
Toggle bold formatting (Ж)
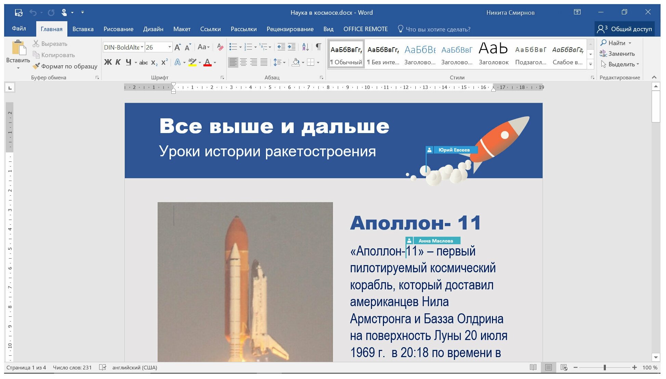tap(108, 62)
